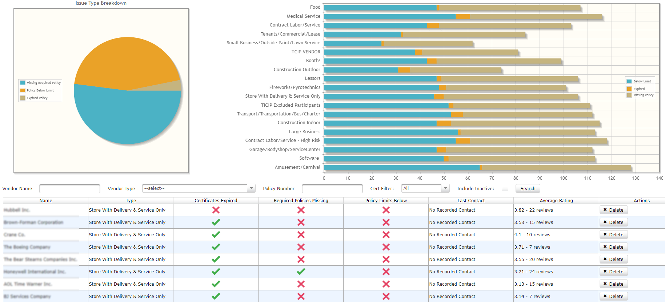This screenshot has width=665, height=302.
Task: Click the Vendor Type dropdown arrow
Action: pyautogui.click(x=251, y=188)
